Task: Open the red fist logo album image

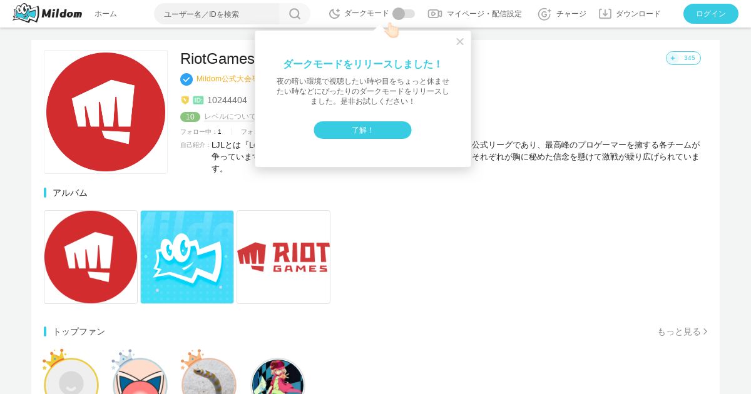Action: point(91,257)
